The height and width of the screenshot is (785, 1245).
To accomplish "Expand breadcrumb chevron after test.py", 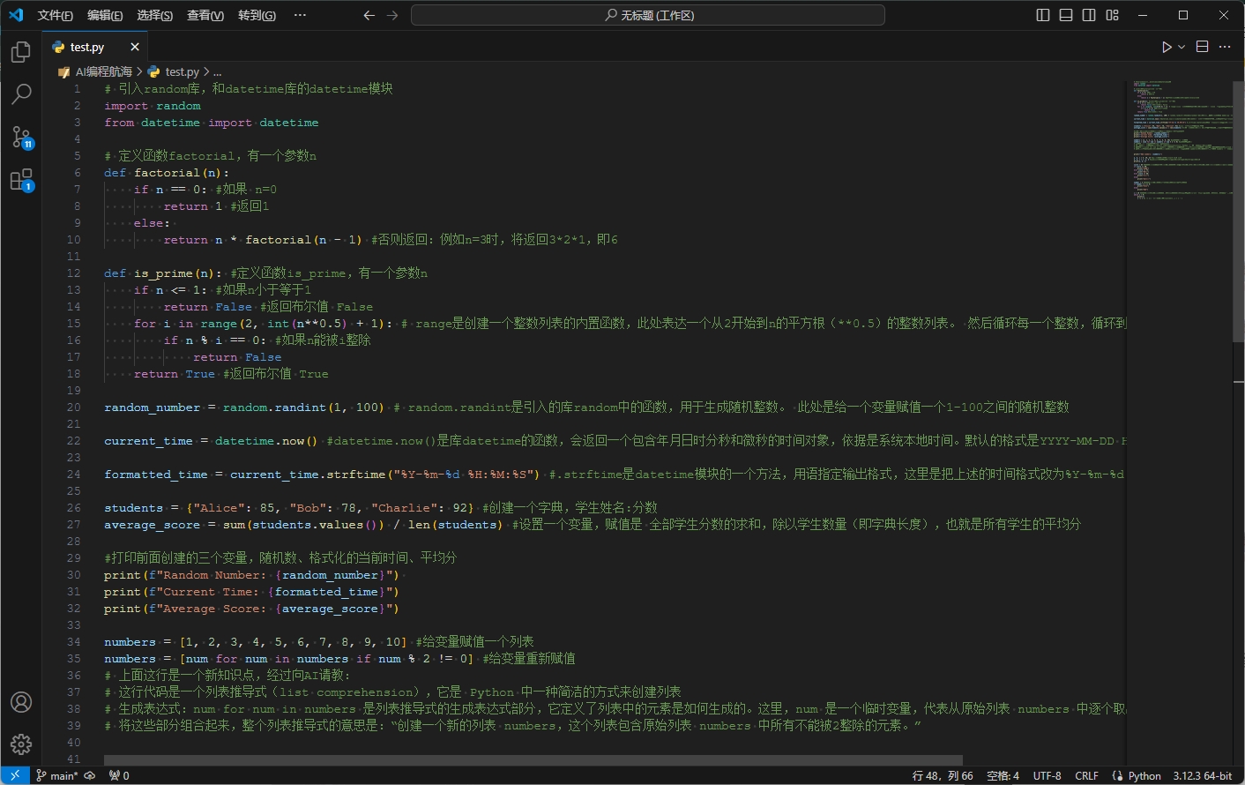I will click(x=206, y=71).
